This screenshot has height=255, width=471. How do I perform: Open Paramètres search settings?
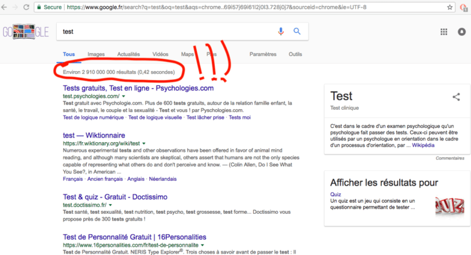click(x=263, y=54)
